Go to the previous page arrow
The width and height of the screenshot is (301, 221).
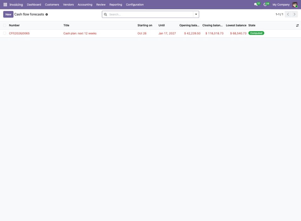coord(288,14)
